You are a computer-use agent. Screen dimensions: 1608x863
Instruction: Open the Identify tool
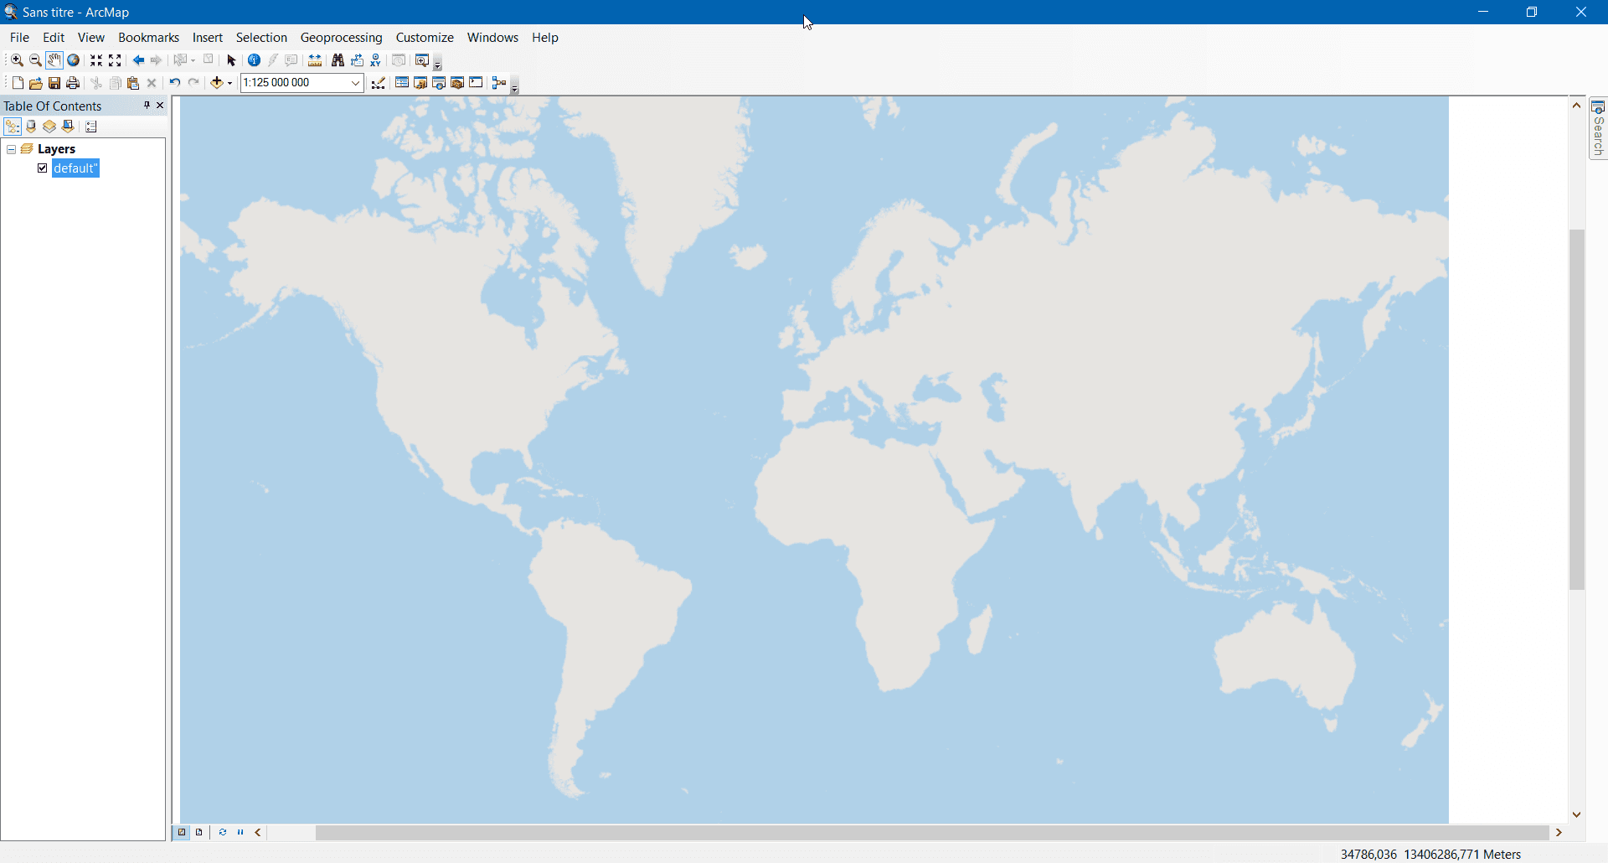pos(253,59)
